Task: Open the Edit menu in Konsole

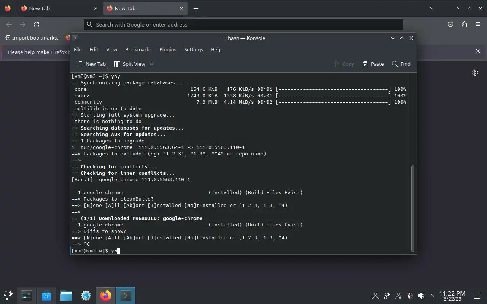Action: click(x=94, y=49)
